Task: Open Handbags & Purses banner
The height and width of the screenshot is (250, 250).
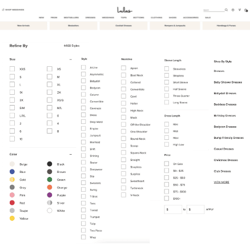Action: tap(226, 26)
